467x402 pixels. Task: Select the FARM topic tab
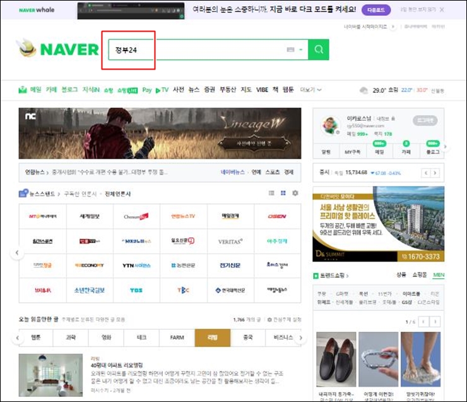point(177,338)
